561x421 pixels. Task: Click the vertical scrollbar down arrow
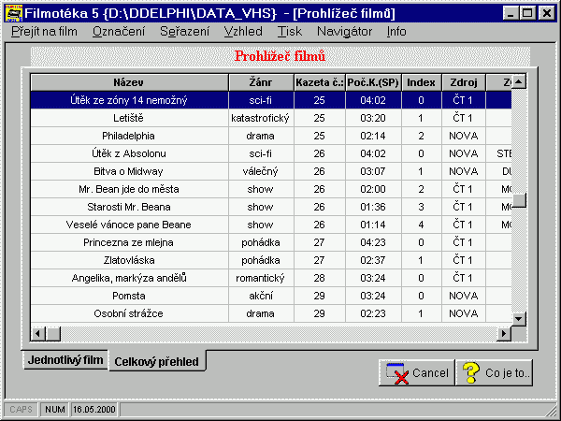click(x=518, y=315)
